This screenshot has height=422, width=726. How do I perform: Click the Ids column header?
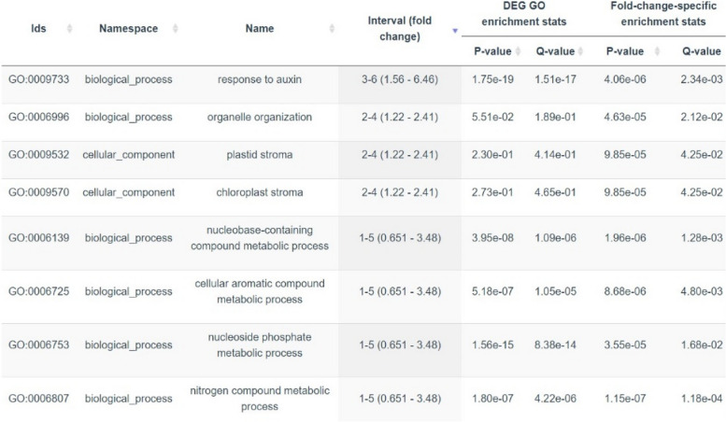pos(38,29)
